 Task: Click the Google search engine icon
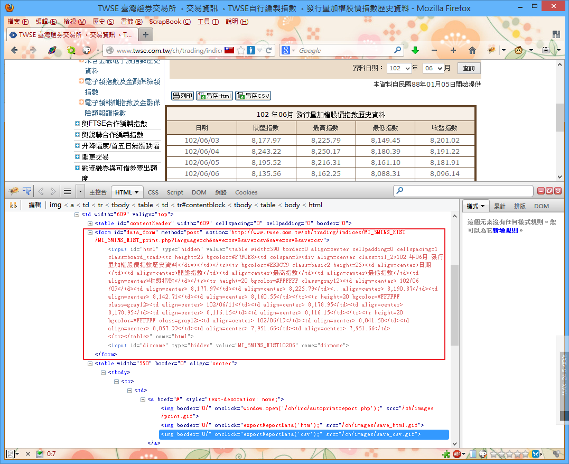(286, 50)
